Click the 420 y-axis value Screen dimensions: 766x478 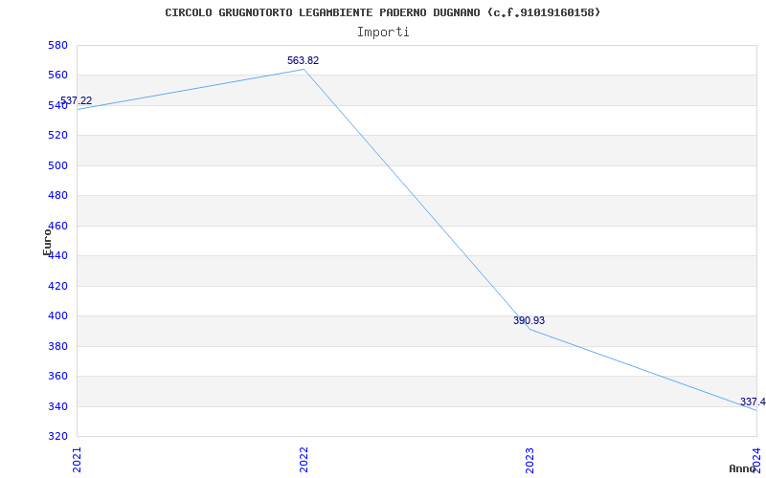(x=57, y=286)
